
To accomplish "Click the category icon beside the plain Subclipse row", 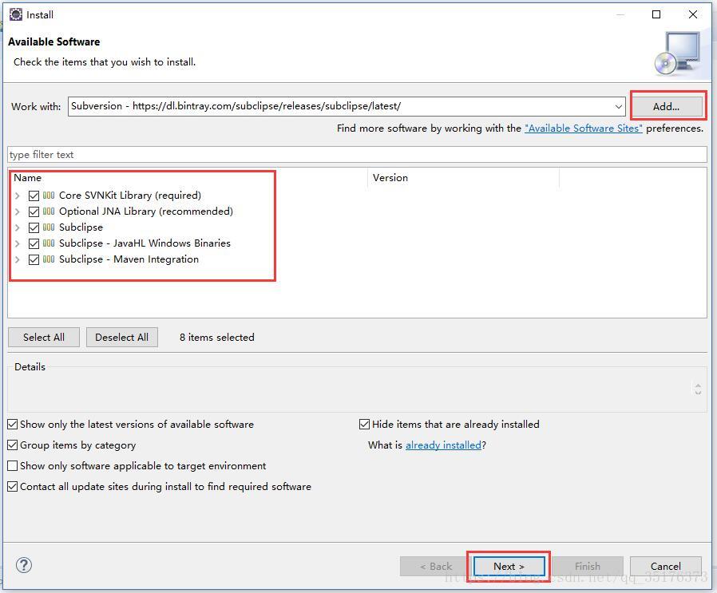I will coord(49,227).
